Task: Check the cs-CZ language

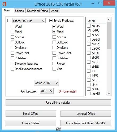Action: [x=89, y=44]
